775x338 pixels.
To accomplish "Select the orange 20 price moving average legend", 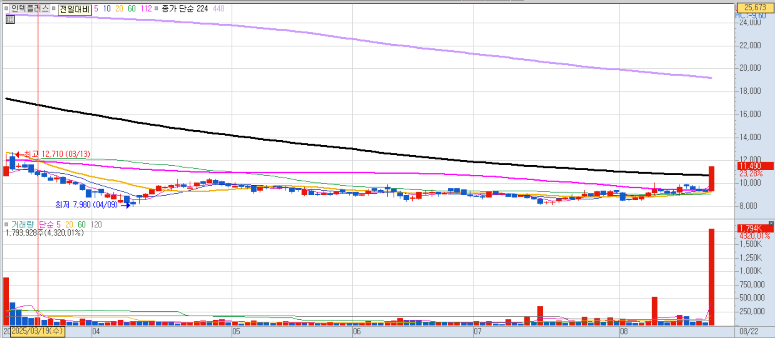I will (119, 8).
